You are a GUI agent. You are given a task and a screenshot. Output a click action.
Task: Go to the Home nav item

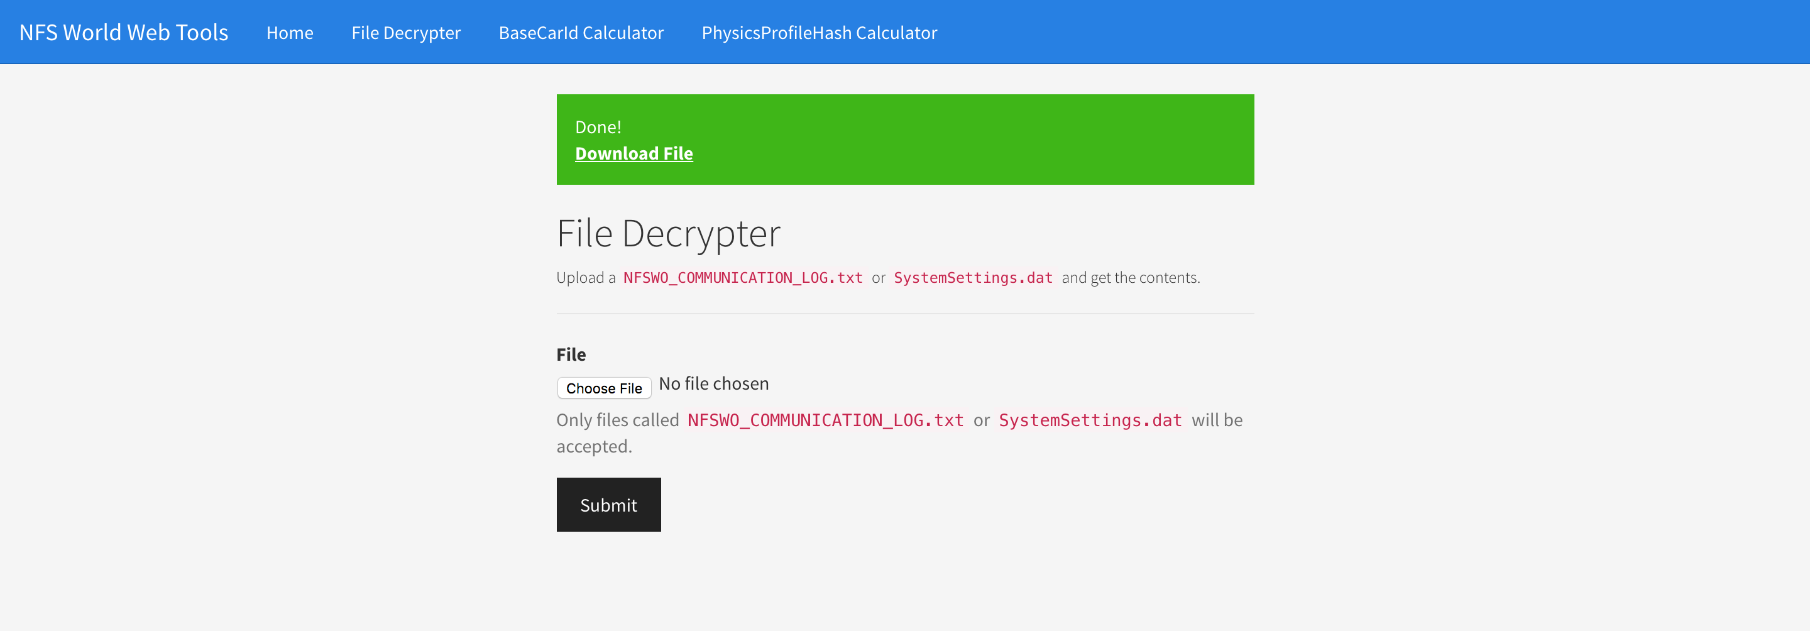pyautogui.click(x=290, y=32)
